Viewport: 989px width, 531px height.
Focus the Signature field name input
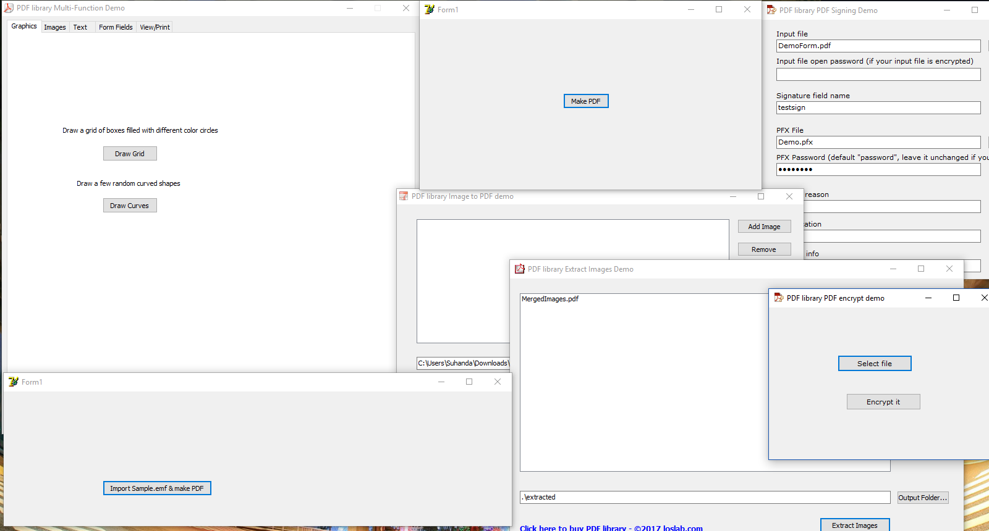pyautogui.click(x=878, y=107)
